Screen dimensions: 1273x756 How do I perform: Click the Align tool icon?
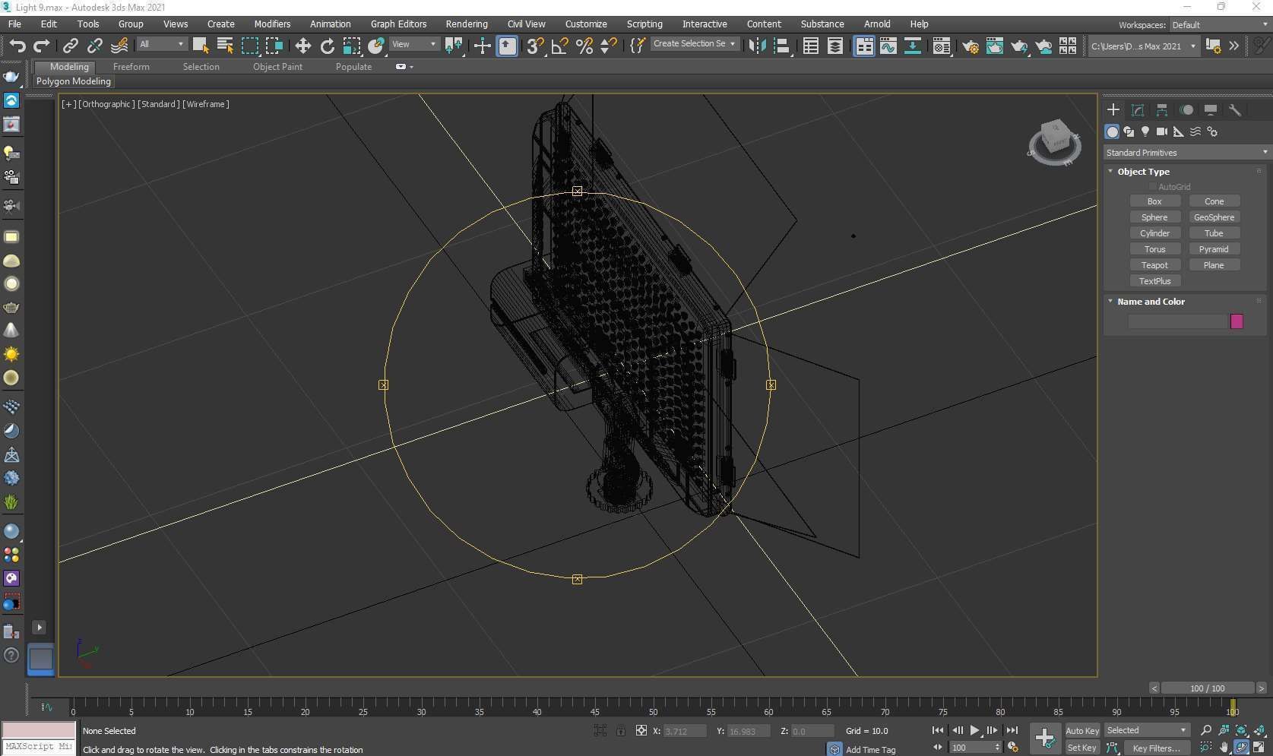(x=781, y=46)
